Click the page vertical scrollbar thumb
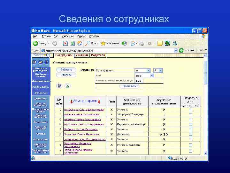Image resolution: width=230 pixels, height=173 pixels. tap(206, 72)
